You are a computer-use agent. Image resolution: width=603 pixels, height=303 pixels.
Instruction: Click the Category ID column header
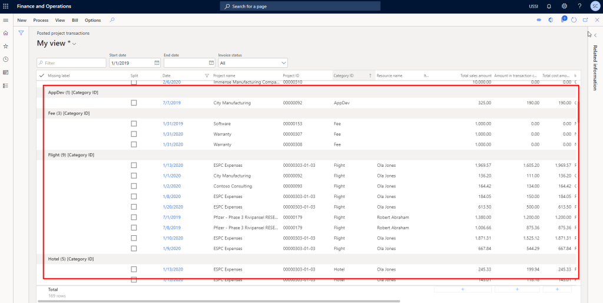click(x=343, y=75)
